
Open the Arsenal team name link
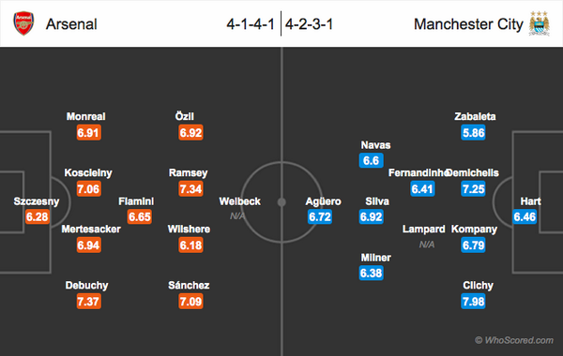71,24
